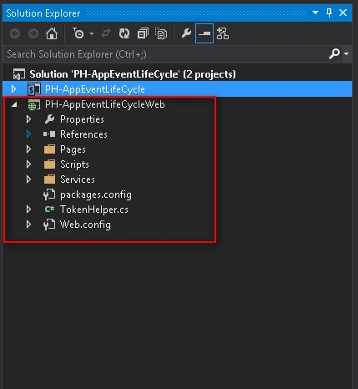Select Web.config file
This screenshot has width=358, height=389.
(x=85, y=225)
